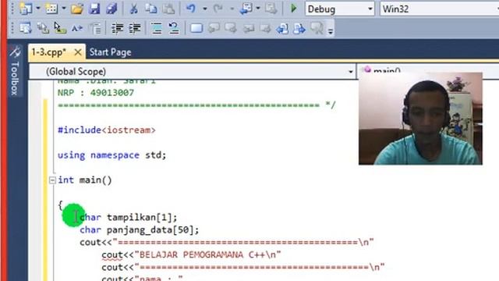The height and width of the screenshot is (281, 499).
Task: Start debugging with the green play button
Action: [x=294, y=9]
